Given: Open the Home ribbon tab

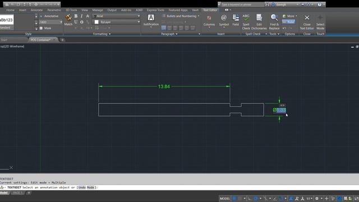Looking at the screenshot, I should [x=10, y=10].
